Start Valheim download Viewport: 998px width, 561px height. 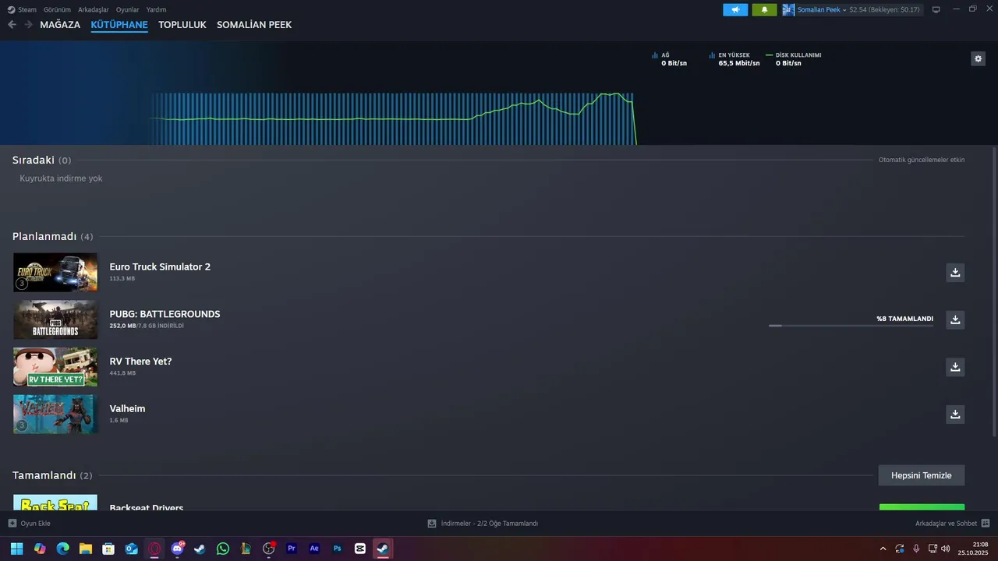(x=955, y=414)
